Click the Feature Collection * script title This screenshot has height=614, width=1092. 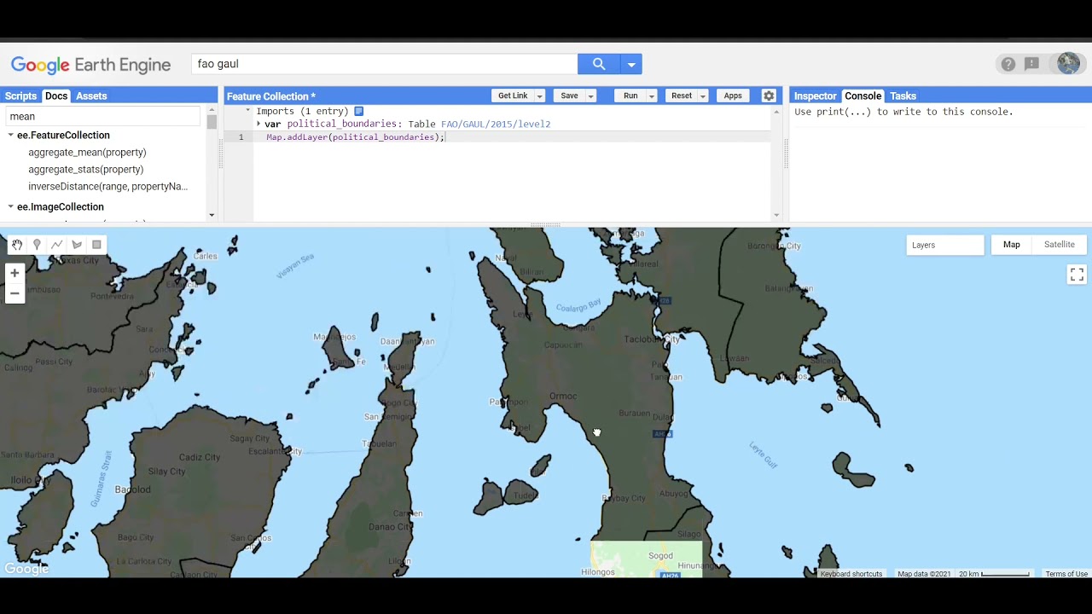tap(271, 96)
